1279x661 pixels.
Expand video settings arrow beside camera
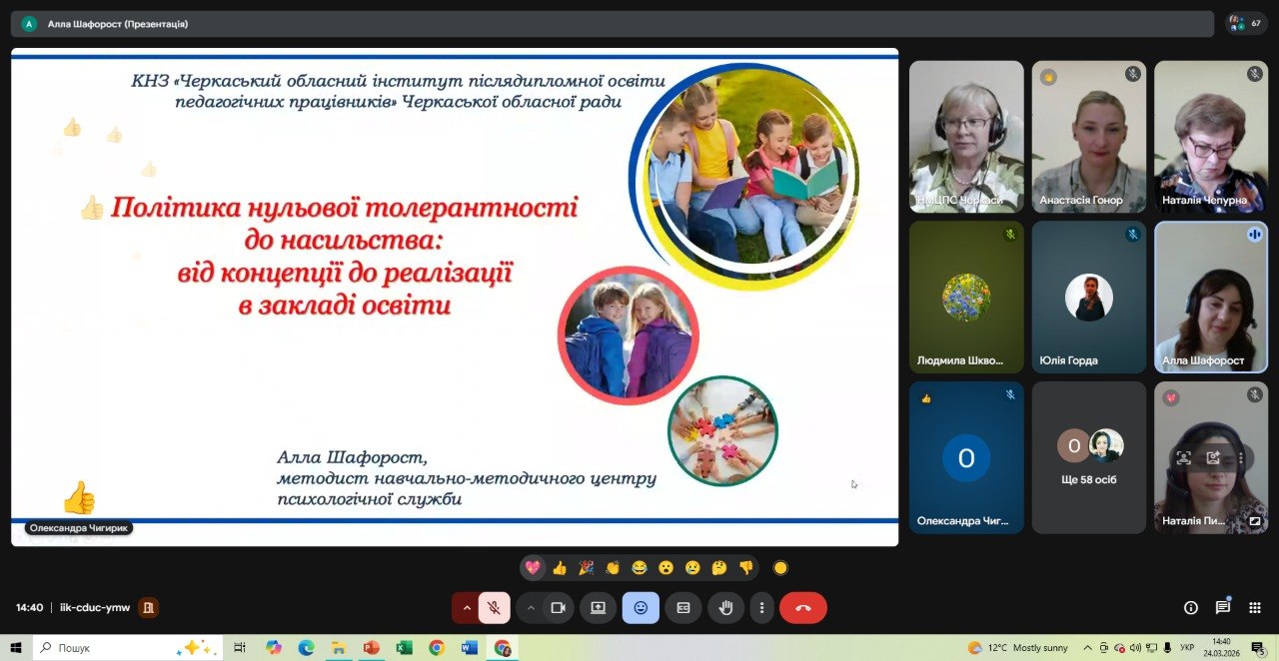pyautogui.click(x=531, y=607)
